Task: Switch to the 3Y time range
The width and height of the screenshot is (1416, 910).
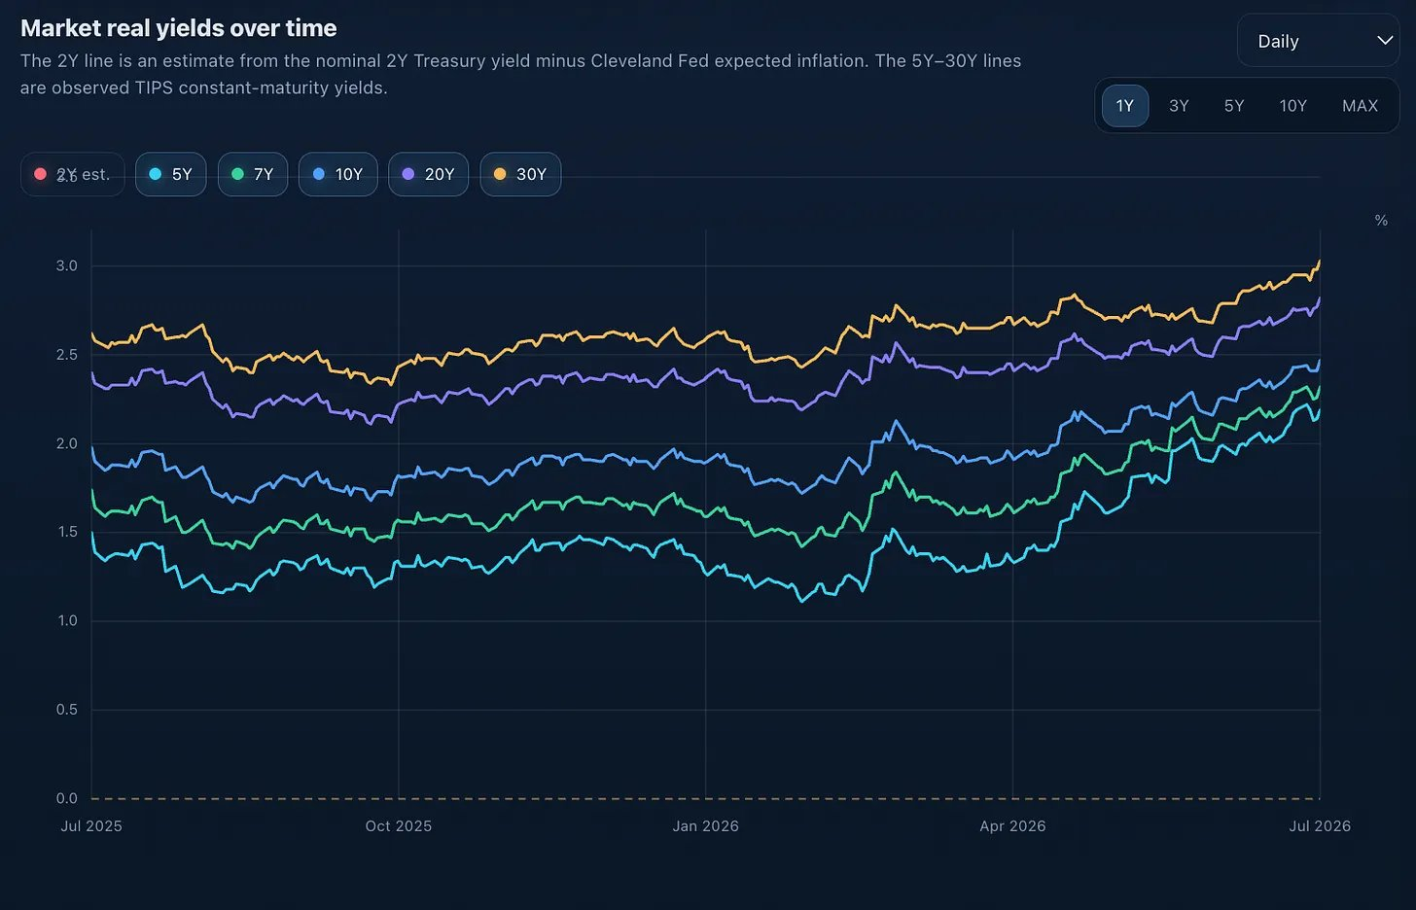Action: point(1179,106)
